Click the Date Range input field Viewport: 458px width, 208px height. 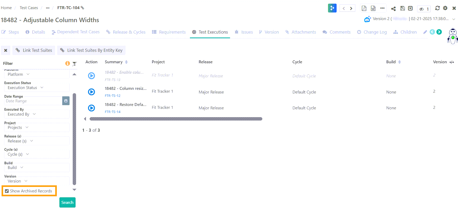tap(33, 101)
